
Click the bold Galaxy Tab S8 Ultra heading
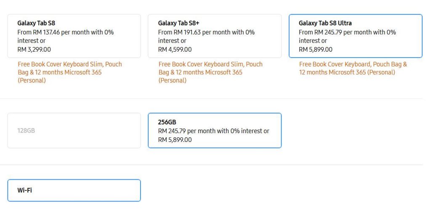[x=325, y=23]
